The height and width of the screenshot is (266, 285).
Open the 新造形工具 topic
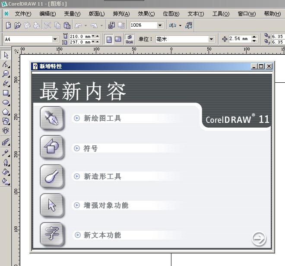(x=102, y=176)
